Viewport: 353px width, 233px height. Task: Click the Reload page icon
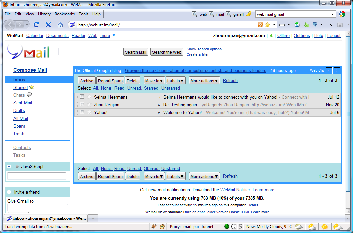(36, 25)
